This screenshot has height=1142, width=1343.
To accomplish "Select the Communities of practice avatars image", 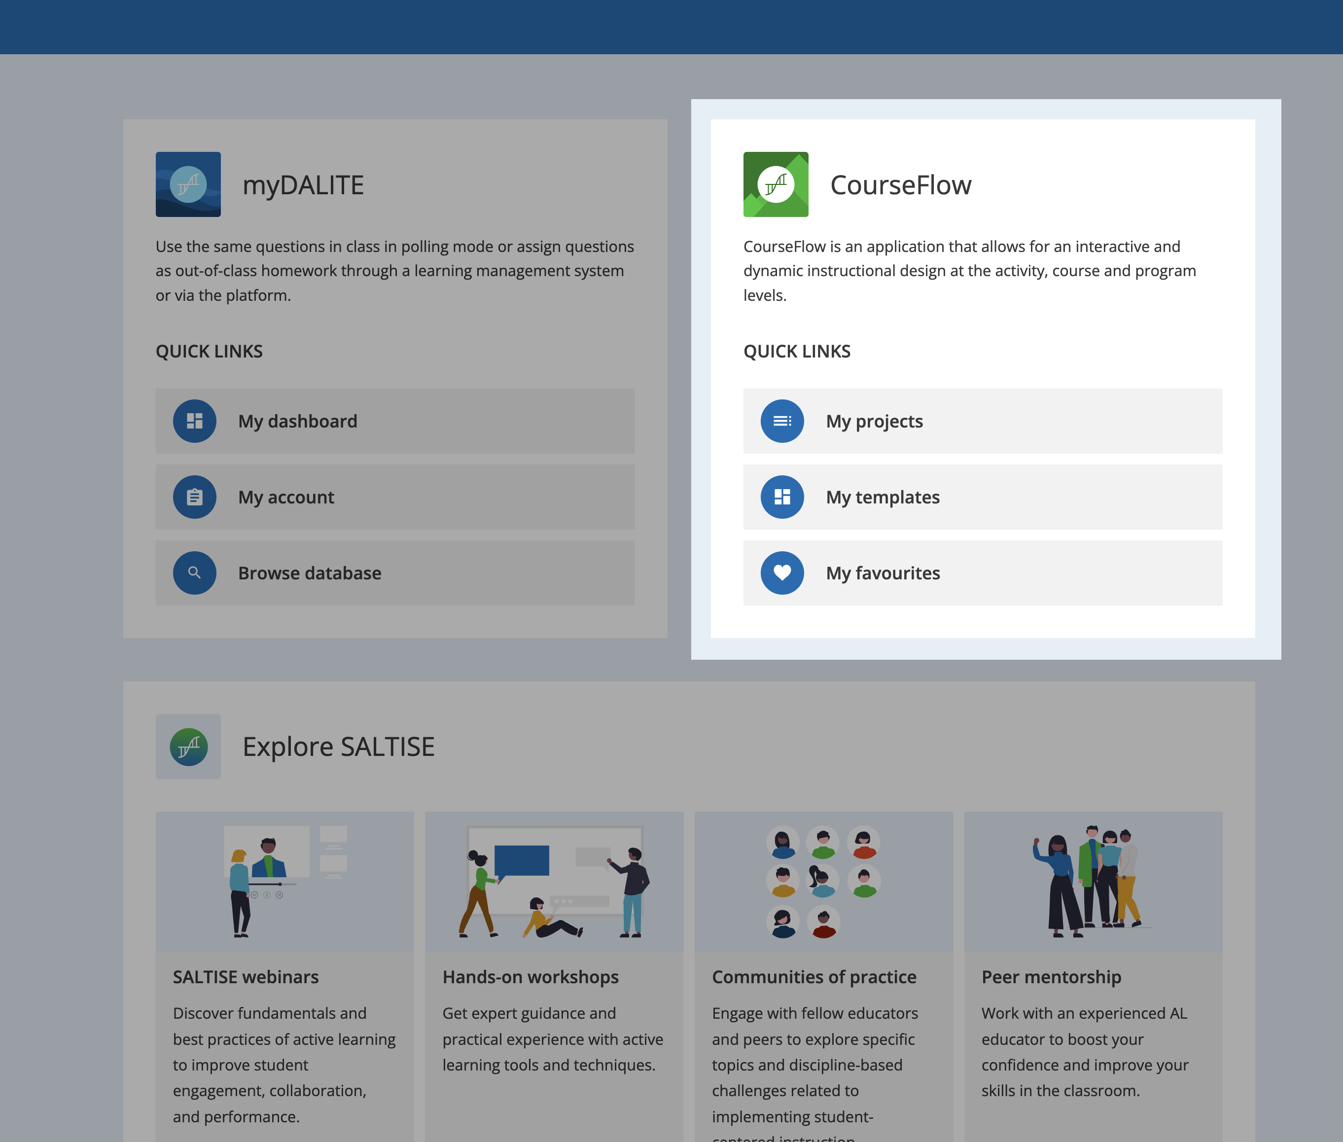I will click(x=823, y=882).
